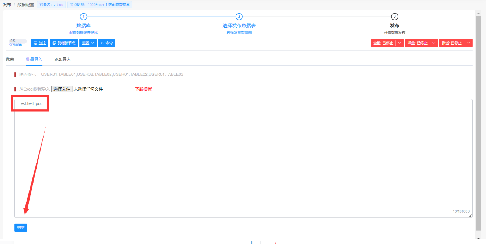Screen dimensions: 488x244
Task: Open the 命令 command terminal button
Action: point(107,43)
